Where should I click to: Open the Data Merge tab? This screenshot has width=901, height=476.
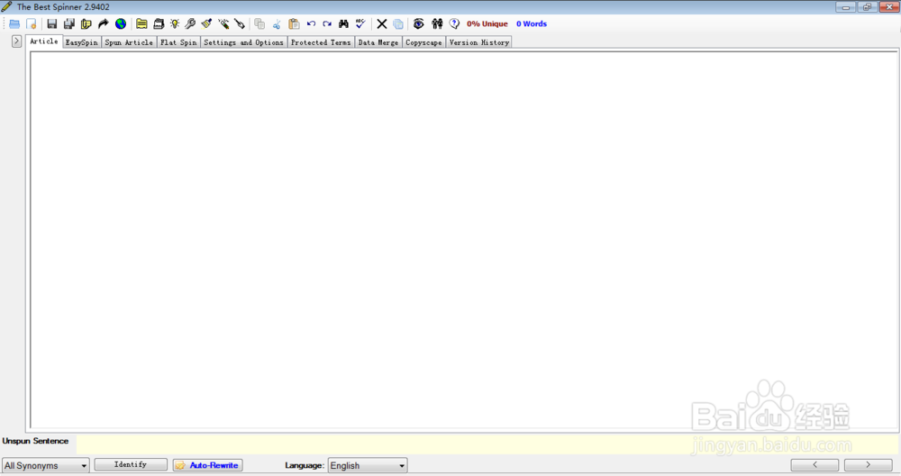378,42
